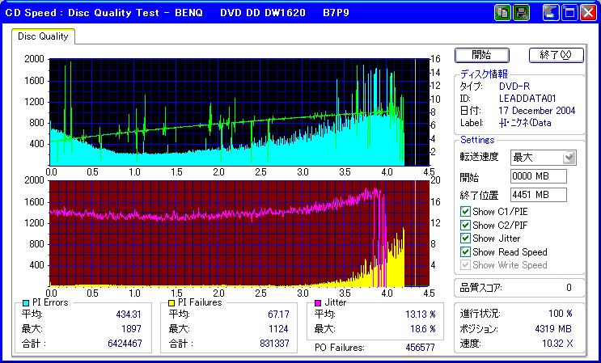
Task: Toggle the Show C2/PIF checkbox
Action: coord(465,225)
